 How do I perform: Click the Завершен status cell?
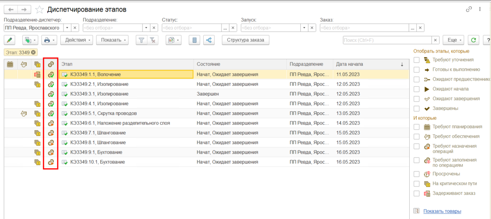pyautogui.click(x=240, y=94)
